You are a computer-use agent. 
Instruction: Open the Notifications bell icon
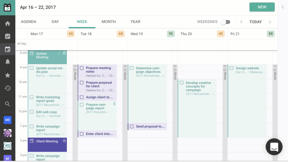[x=8, y=62]
